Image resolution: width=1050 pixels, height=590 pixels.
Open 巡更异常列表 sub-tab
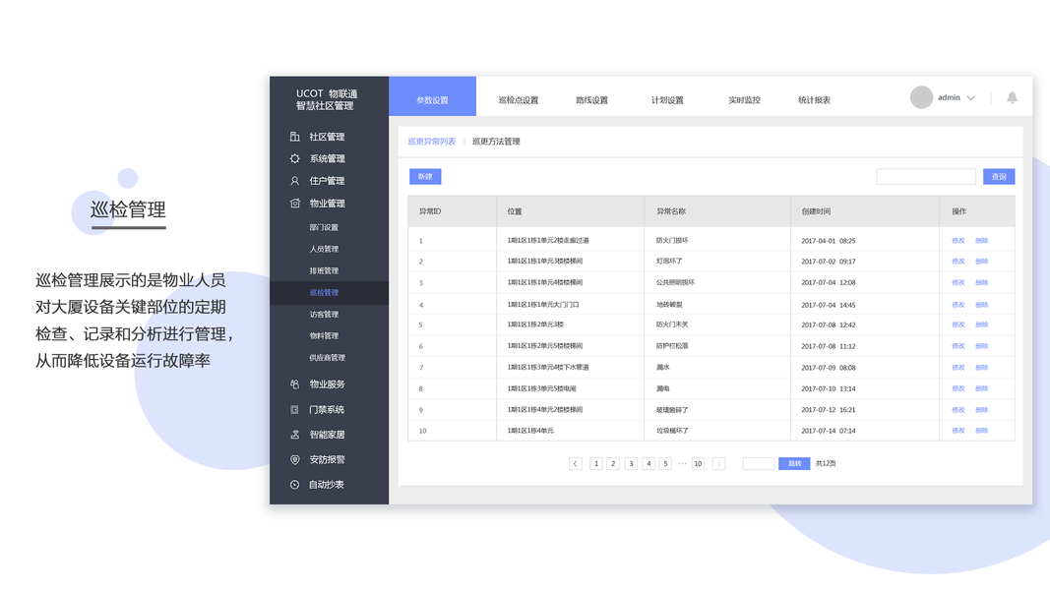(x=432, y=142)
